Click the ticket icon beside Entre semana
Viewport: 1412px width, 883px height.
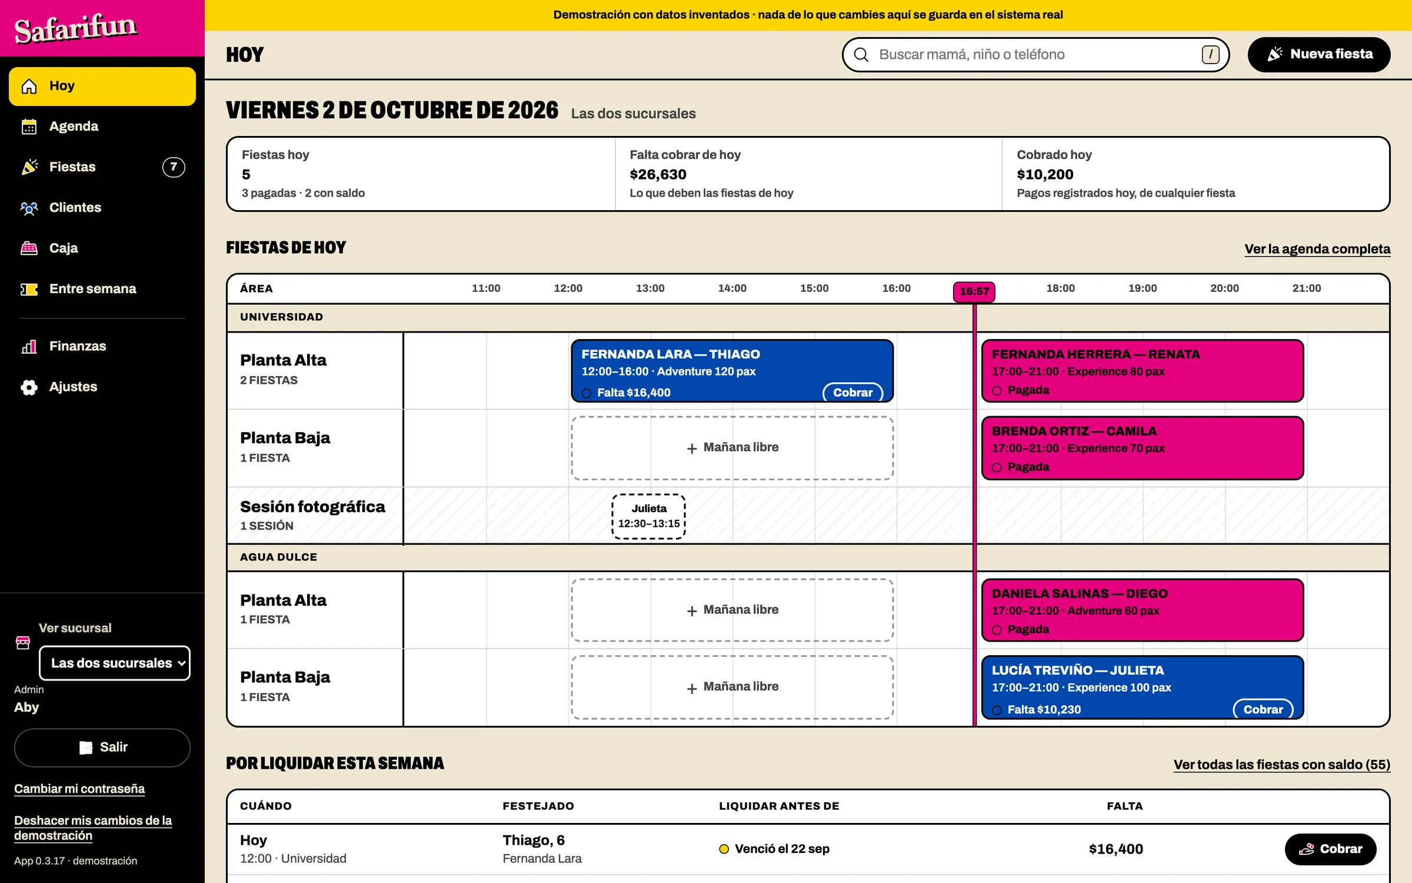tap(29, 289)
